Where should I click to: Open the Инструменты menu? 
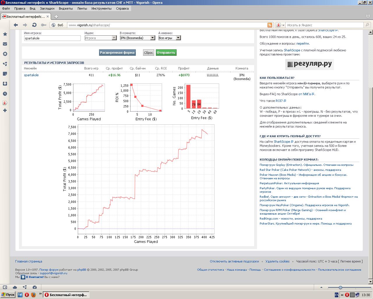[101, 8]
